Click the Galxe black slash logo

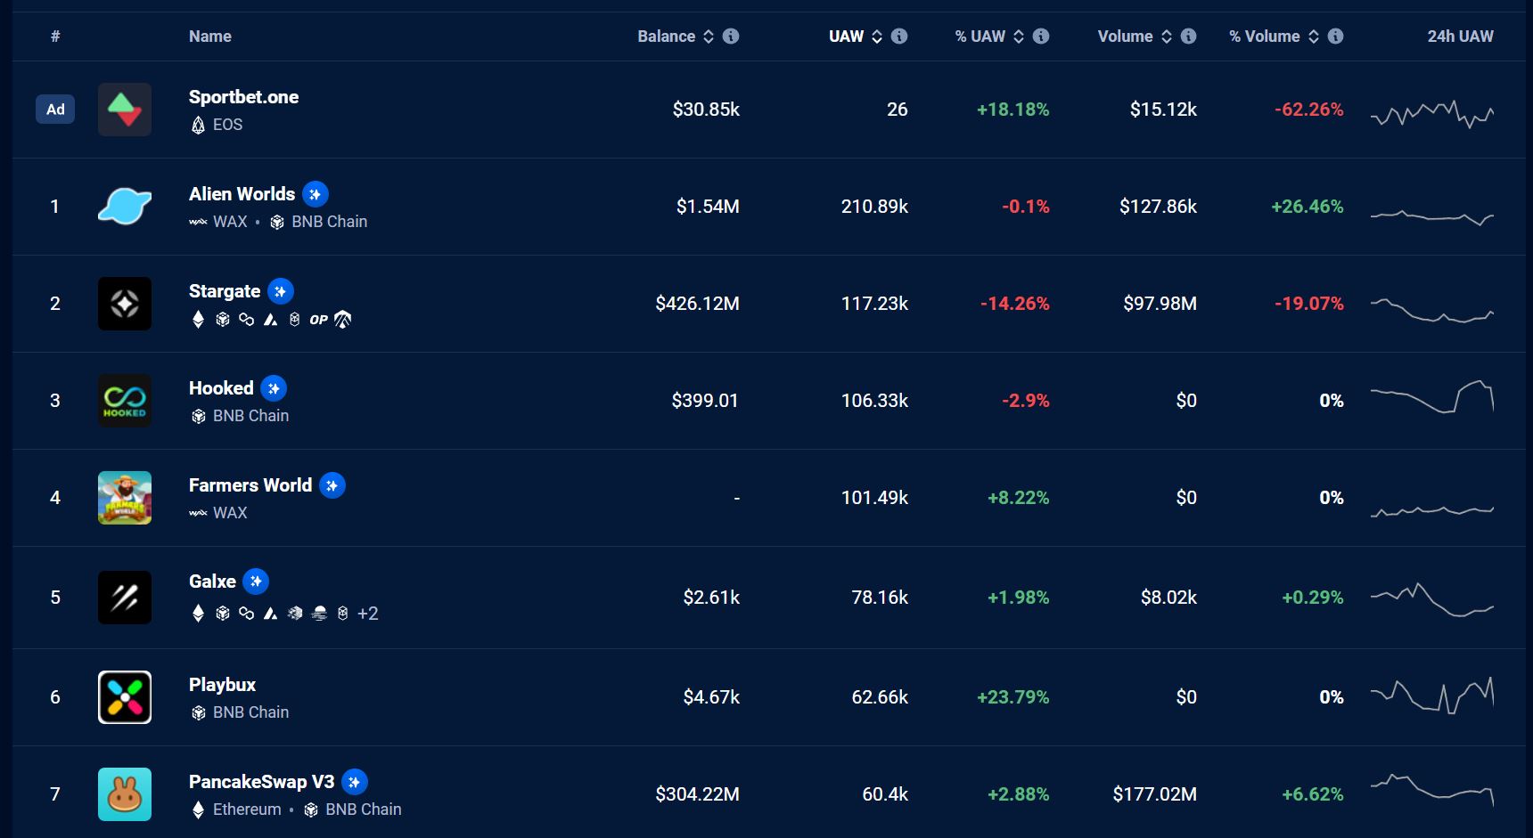(124, 598)
